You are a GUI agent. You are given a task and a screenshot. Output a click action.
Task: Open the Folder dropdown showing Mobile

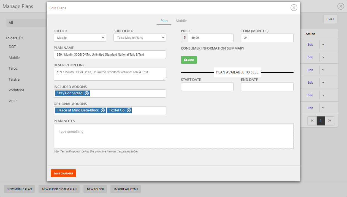coord(80,37)
